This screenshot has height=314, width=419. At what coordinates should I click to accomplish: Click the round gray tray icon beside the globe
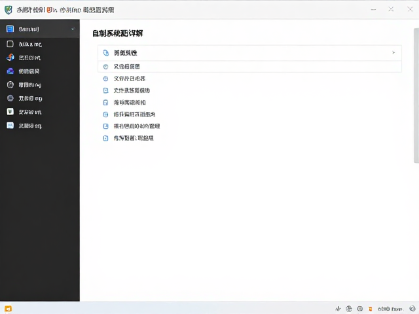point(360,309)
